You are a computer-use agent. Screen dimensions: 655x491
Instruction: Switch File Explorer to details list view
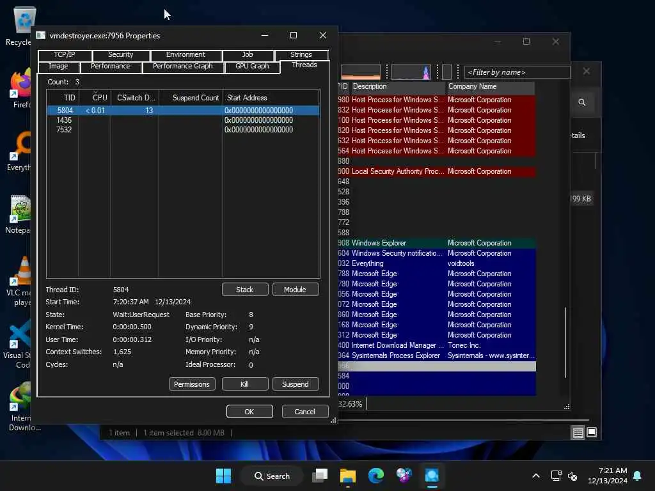(x=578, y=433)
